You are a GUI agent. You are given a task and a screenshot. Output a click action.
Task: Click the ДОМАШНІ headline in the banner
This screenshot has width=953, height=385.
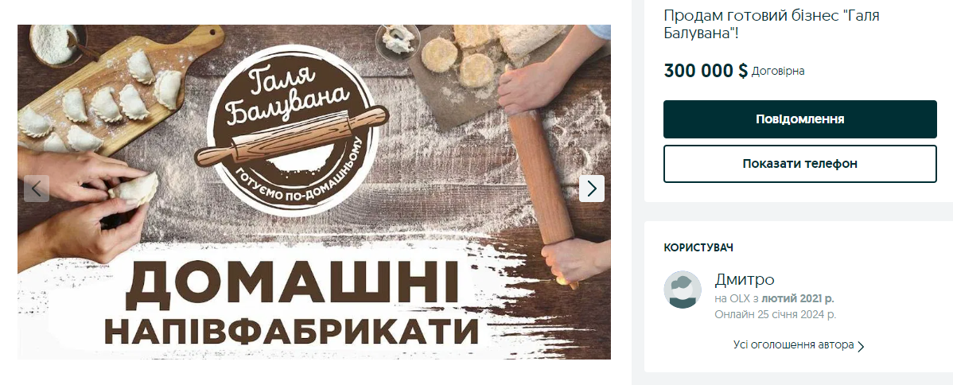click(290, 283)
